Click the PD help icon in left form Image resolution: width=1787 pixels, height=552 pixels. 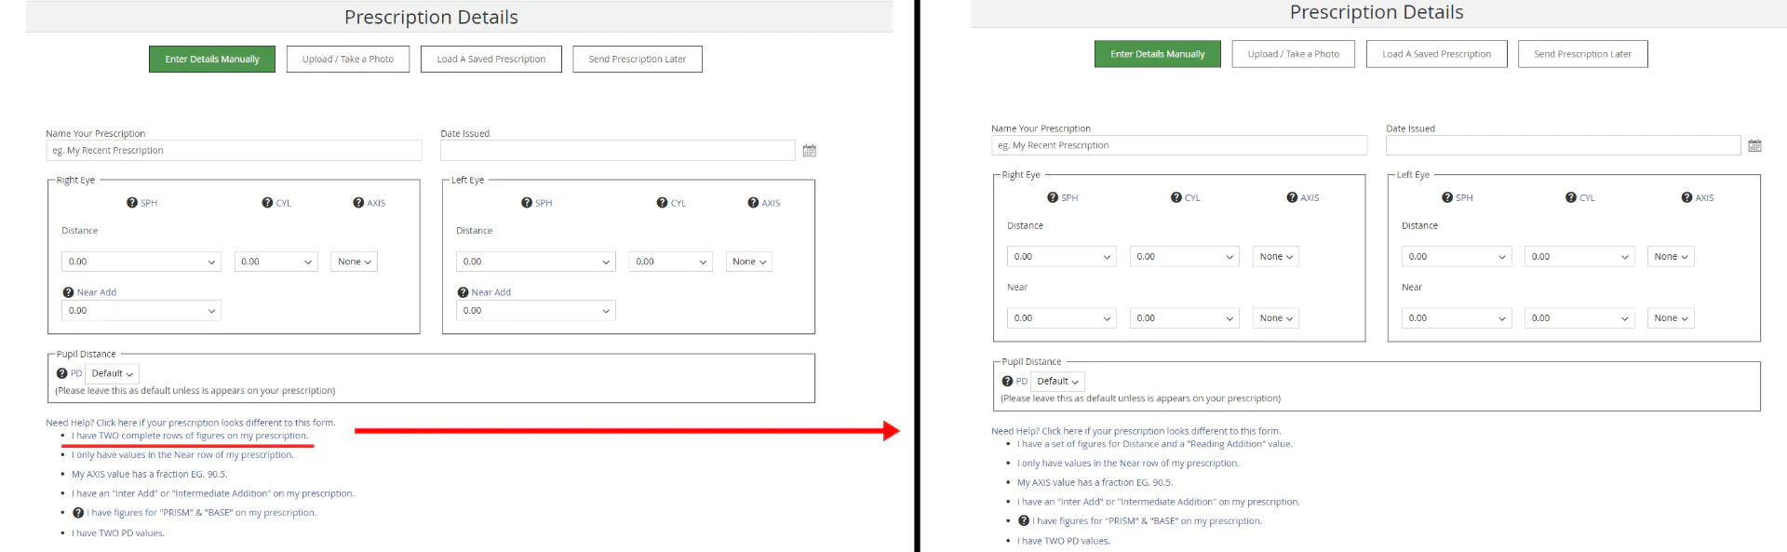pos(61,373)
